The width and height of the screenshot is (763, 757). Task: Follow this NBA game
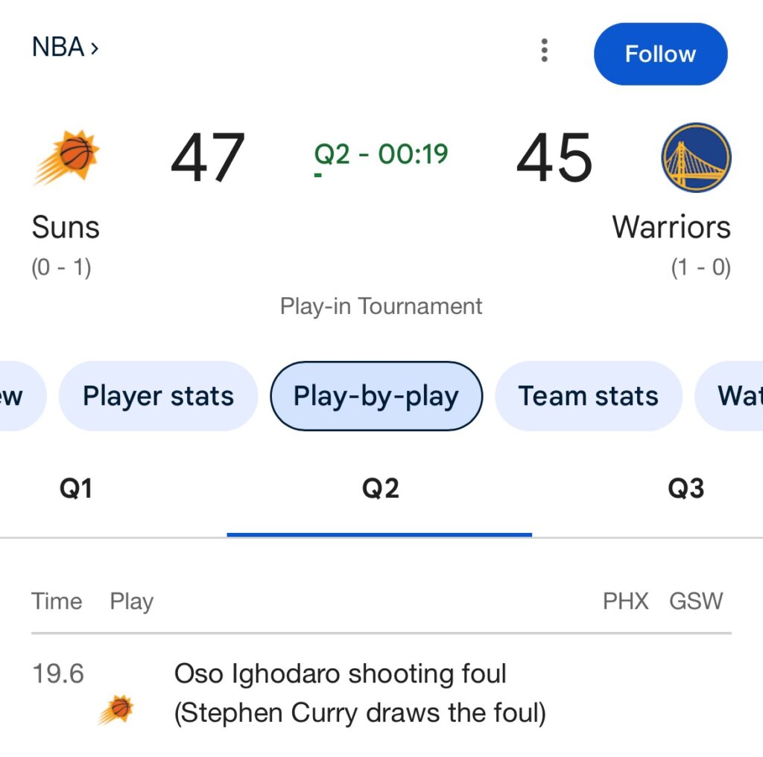point(660,54)
